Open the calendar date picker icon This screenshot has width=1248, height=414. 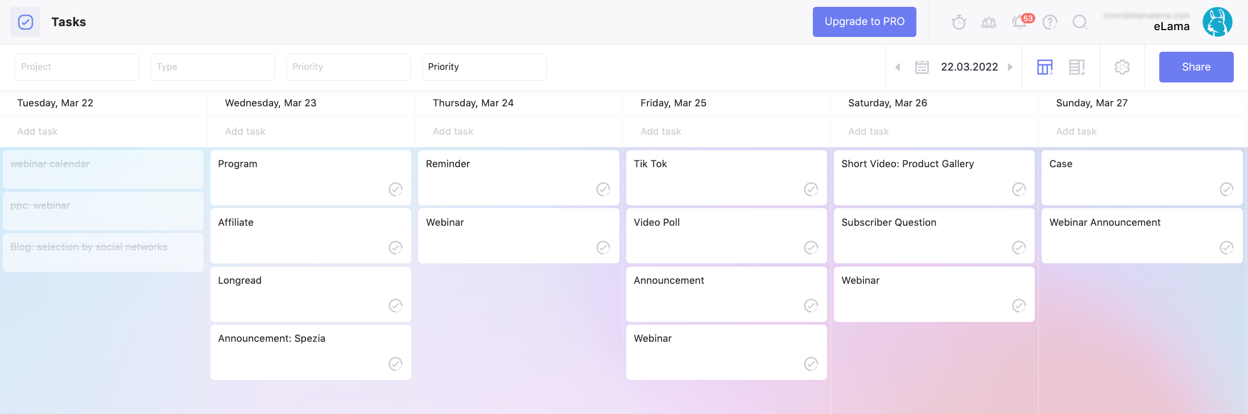922,67
